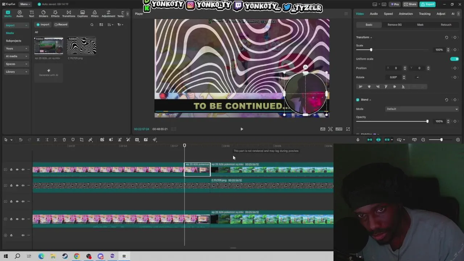Screen dimensions: 464x261
Task: Toggle main track magnet in timeline toolbar
Action: [370, 140]
